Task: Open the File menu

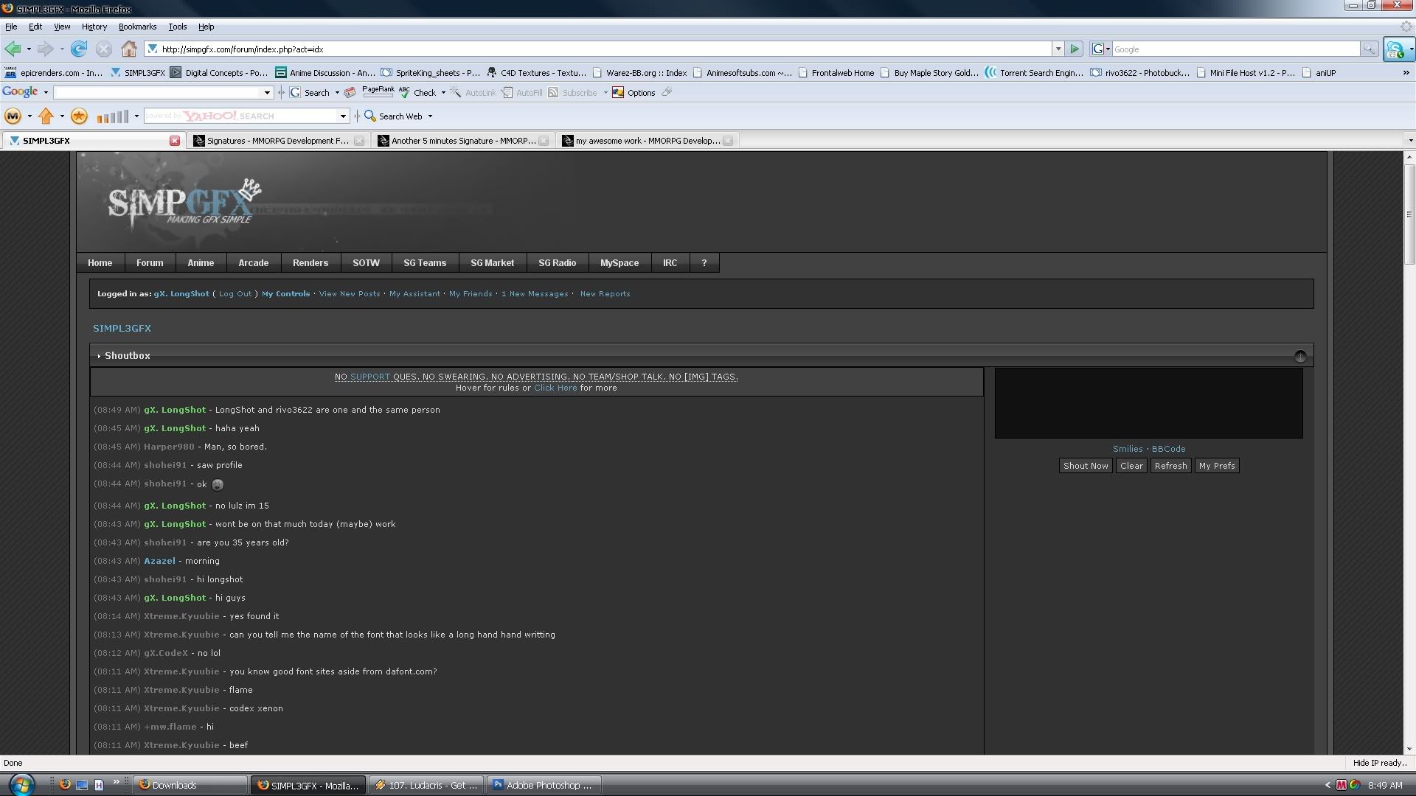Action: tap(11, 27)
